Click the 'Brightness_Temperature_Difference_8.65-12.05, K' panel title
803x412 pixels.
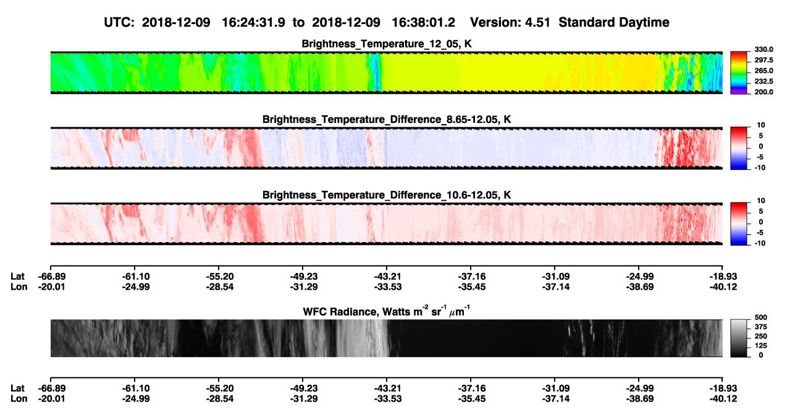(x=387, y=119)
